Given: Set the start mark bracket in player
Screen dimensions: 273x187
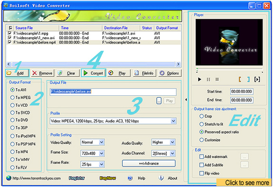Looking at the screenshot, I should click(x=240, y=79).
